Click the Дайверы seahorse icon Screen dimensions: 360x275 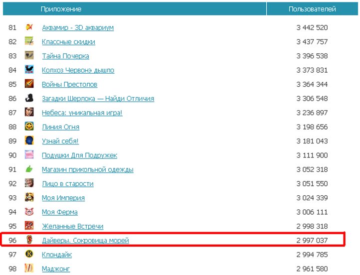29,240
